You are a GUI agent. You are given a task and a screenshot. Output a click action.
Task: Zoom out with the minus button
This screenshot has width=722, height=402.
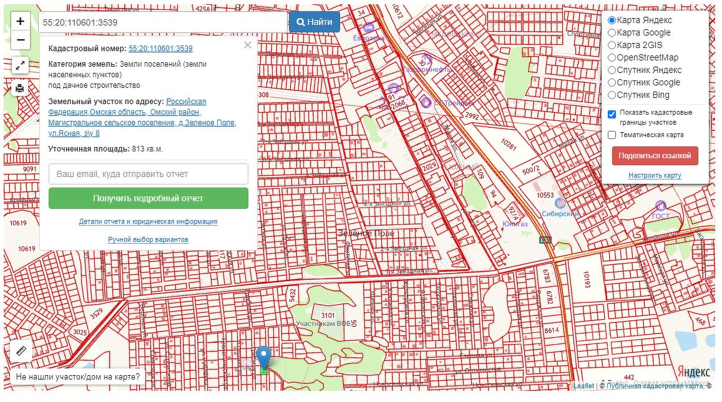click(x=20, y=41)
